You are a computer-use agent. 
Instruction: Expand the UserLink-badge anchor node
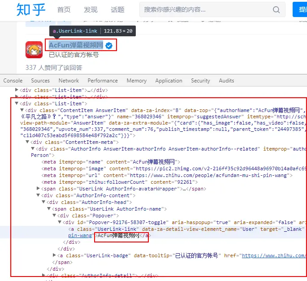coord(54,255)
